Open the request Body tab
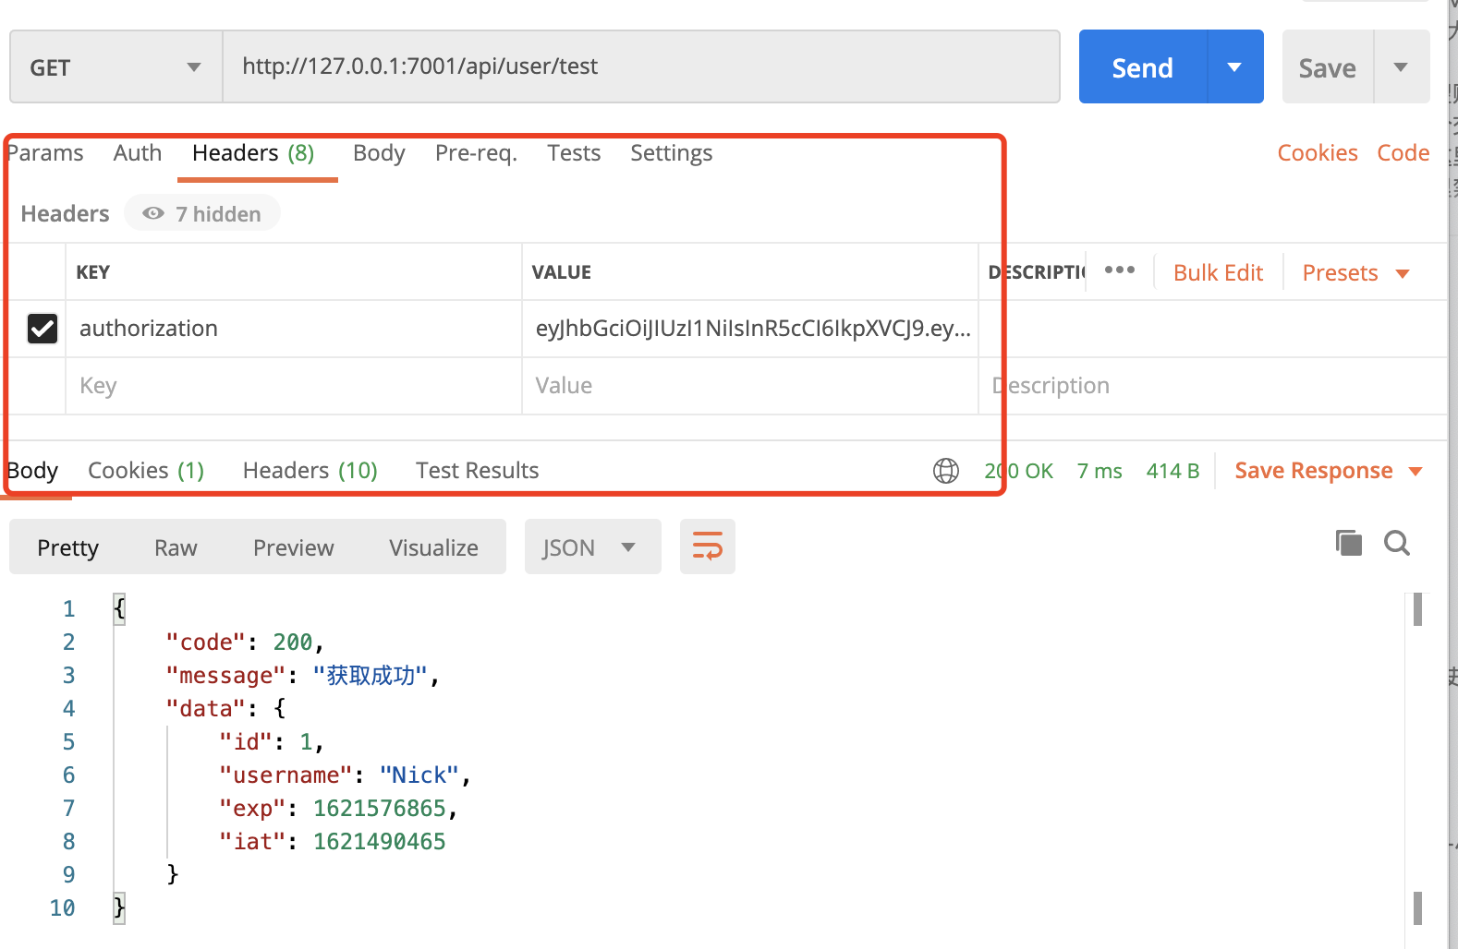This screenshot has height=949, width=1458. 379,153
